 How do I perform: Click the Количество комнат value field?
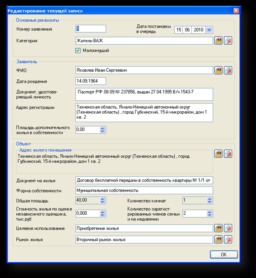tap(195, 200)
